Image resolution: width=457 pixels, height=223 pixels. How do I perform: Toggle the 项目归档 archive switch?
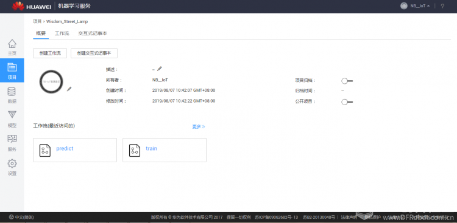(347, 81)
